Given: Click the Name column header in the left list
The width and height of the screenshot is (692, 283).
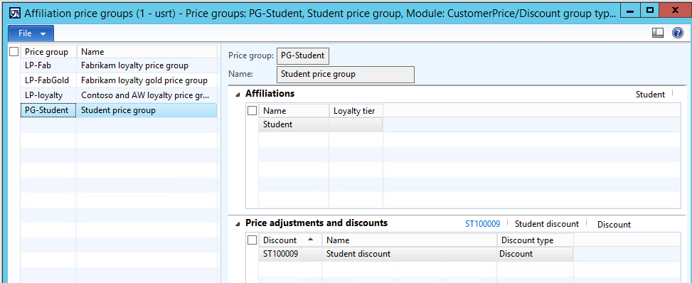Looking at the screenshot, I should click(147, 52).
